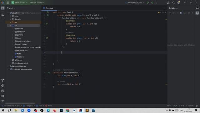The width and height of the screenshot is (200, 113).
Task: Open the Terminal tool window
Action: pos(2,91)
